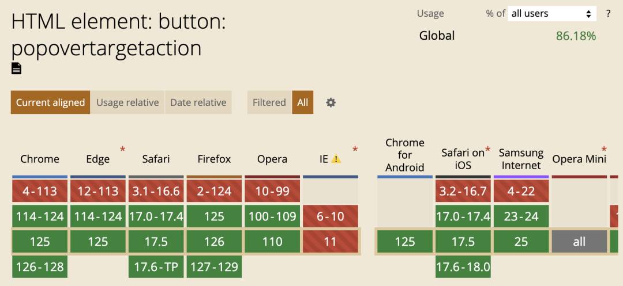Click Safari 17.6-TP version cell

point(156,267)
